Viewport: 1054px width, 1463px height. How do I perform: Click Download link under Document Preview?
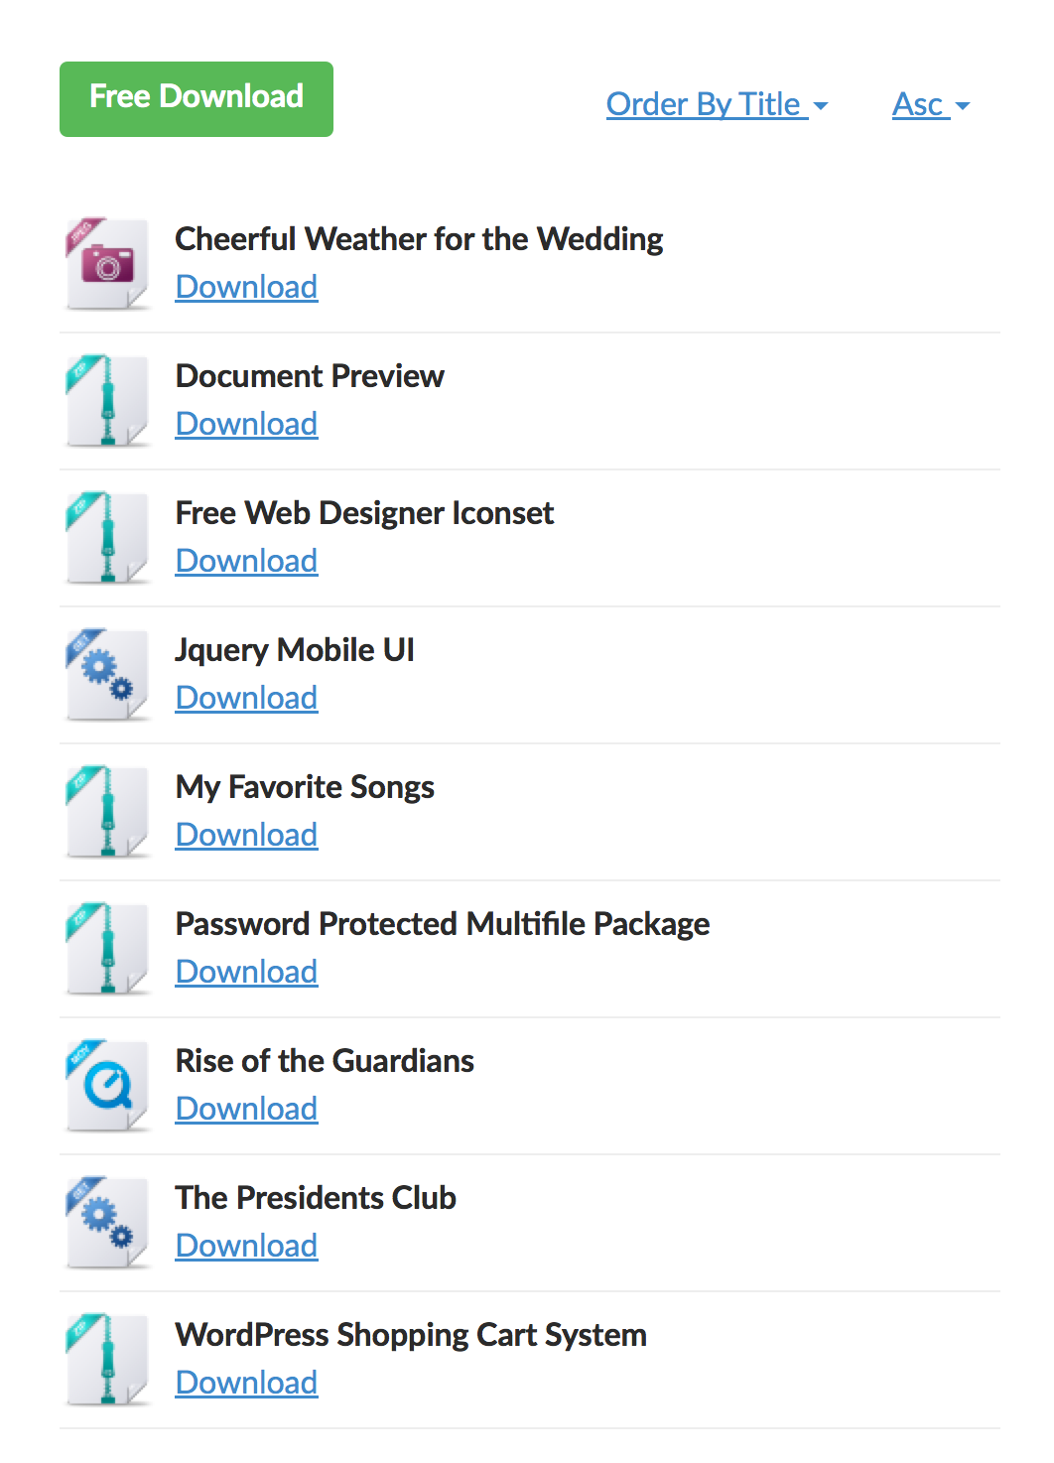tap(246, 424)
